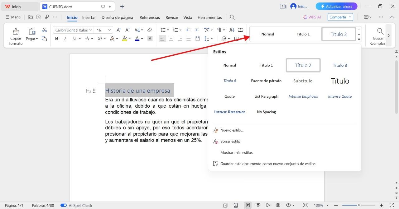Viewport: 399px width, 209px height.
Task: Align text left
Action: pyautogui.click(x=162, y=39)
